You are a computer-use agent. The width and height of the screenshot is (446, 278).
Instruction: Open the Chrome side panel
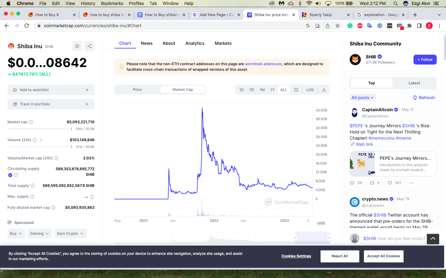tap(419, 26)
